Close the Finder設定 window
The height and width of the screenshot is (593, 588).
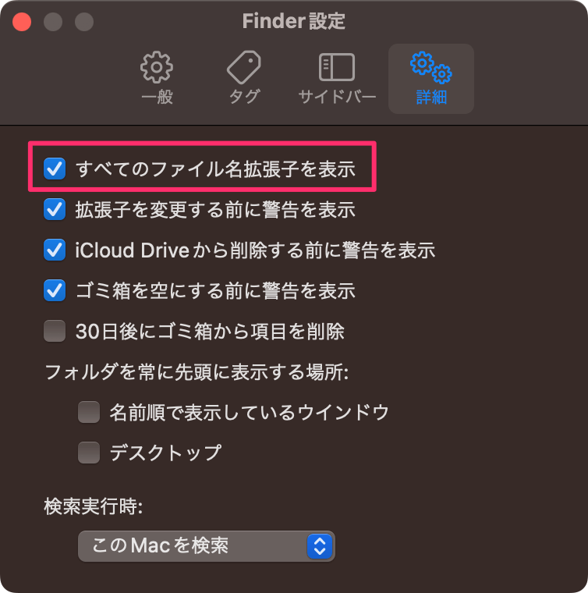(22, 22)
